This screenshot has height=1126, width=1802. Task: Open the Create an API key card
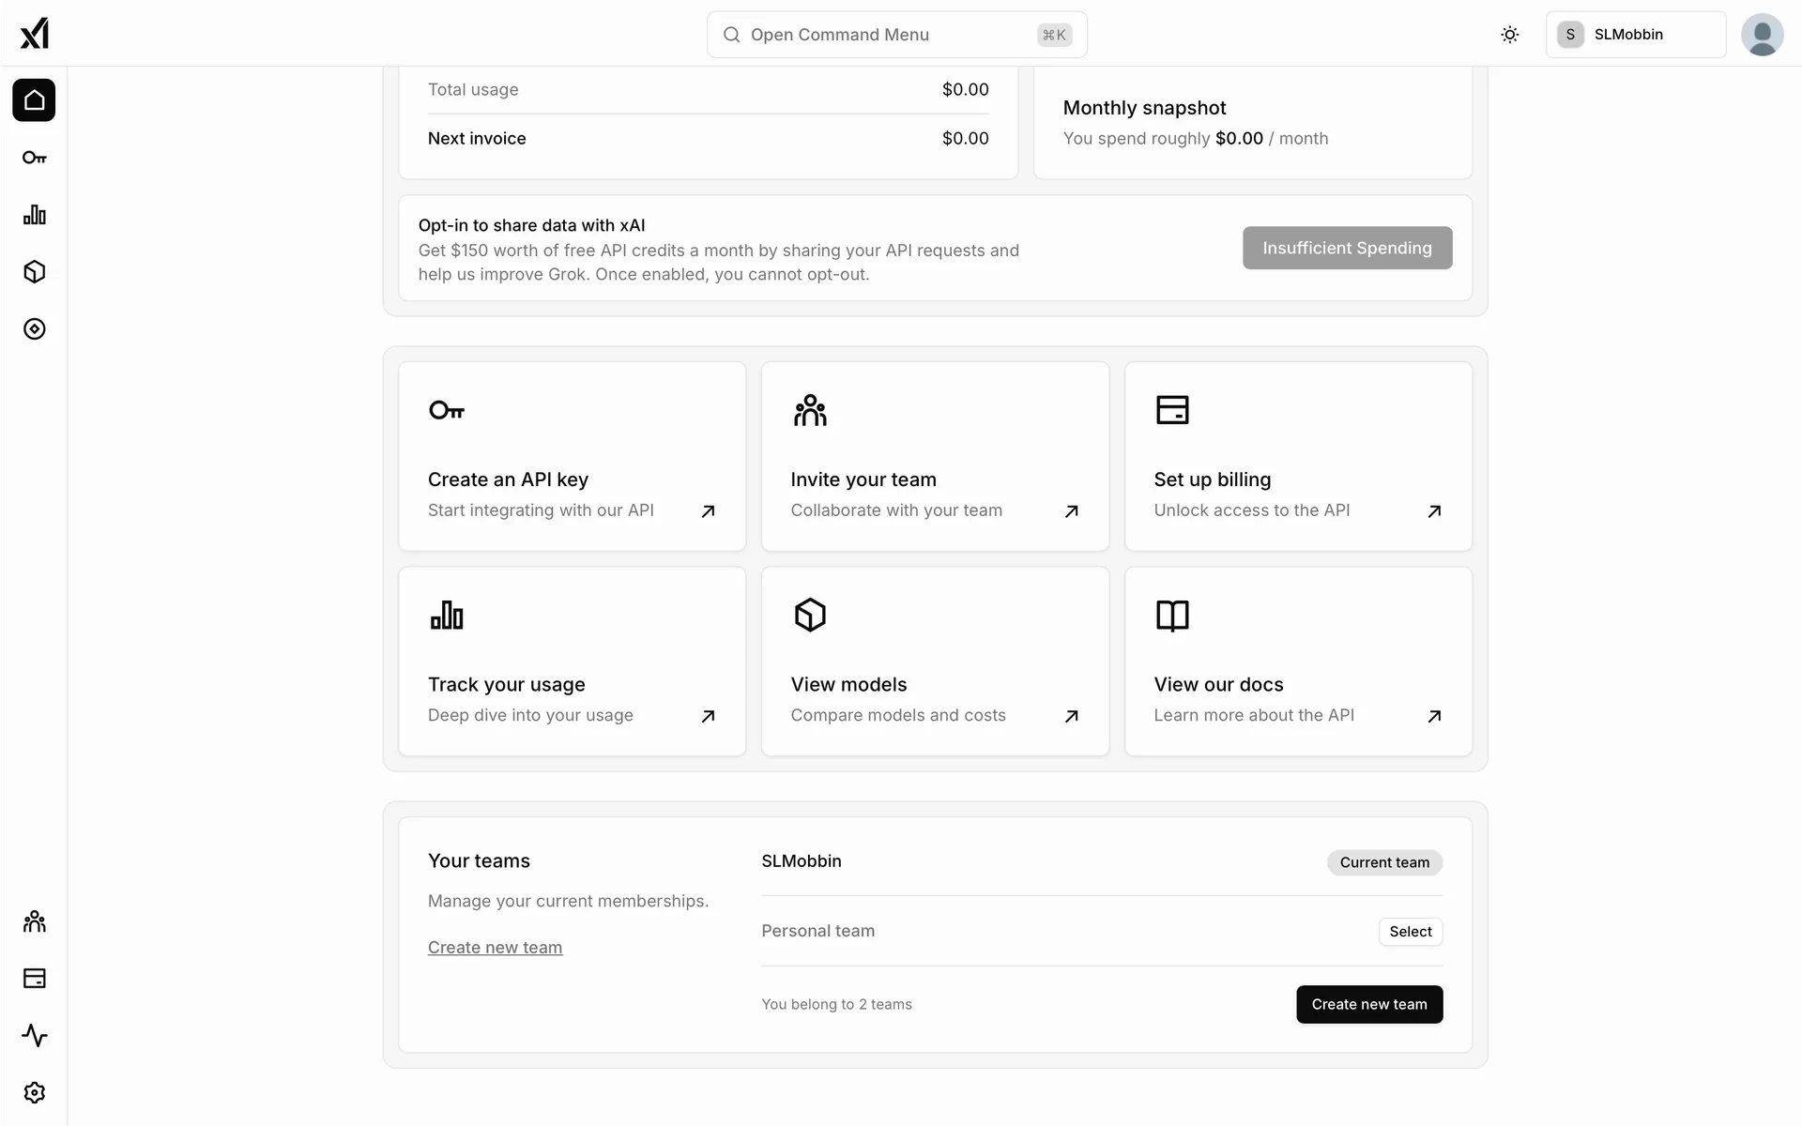point(572,456)
